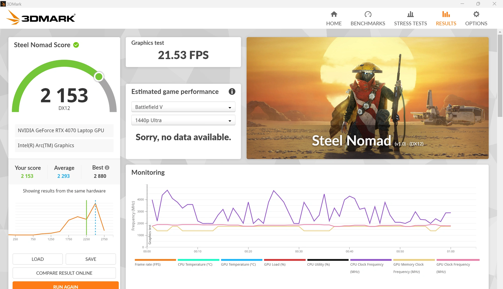503x289 pixels.
Task: Click the score distribution line chart
Action: 61,218
